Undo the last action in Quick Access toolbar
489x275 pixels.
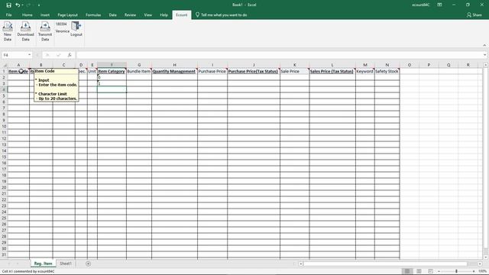[18, 5]
